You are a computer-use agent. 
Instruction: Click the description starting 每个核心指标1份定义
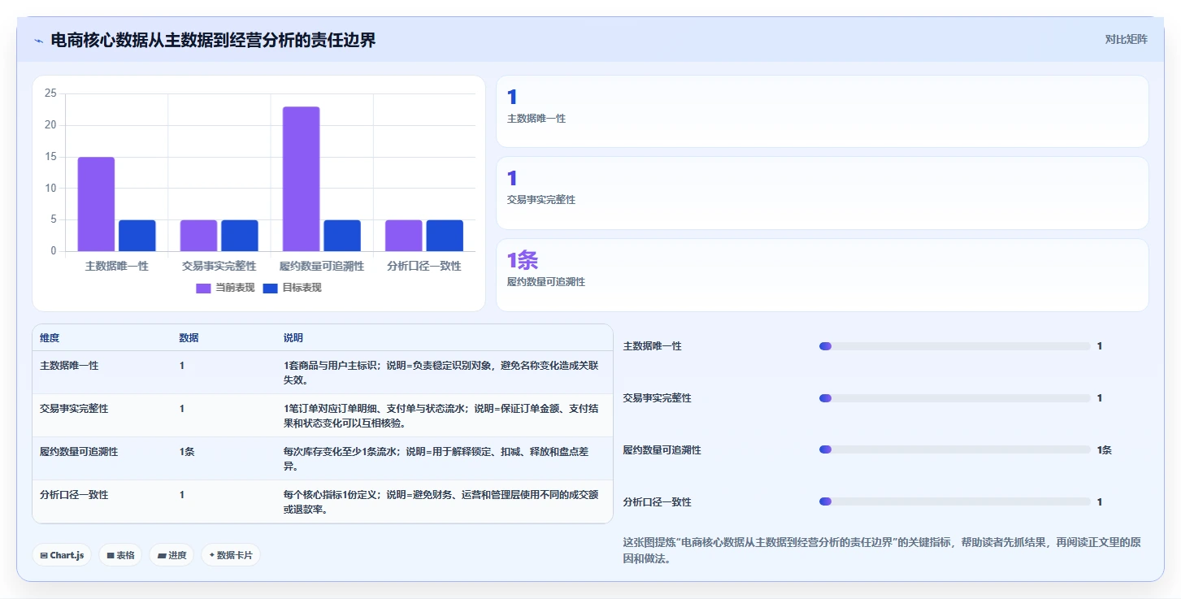pos(441,501)
